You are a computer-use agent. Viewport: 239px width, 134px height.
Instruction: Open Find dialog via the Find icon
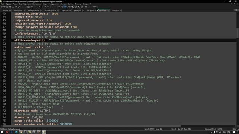pyautogui.click(x=39, y=7)
